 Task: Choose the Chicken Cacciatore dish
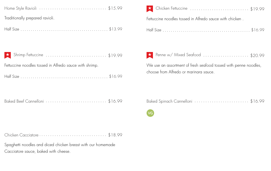click(21, 135)
